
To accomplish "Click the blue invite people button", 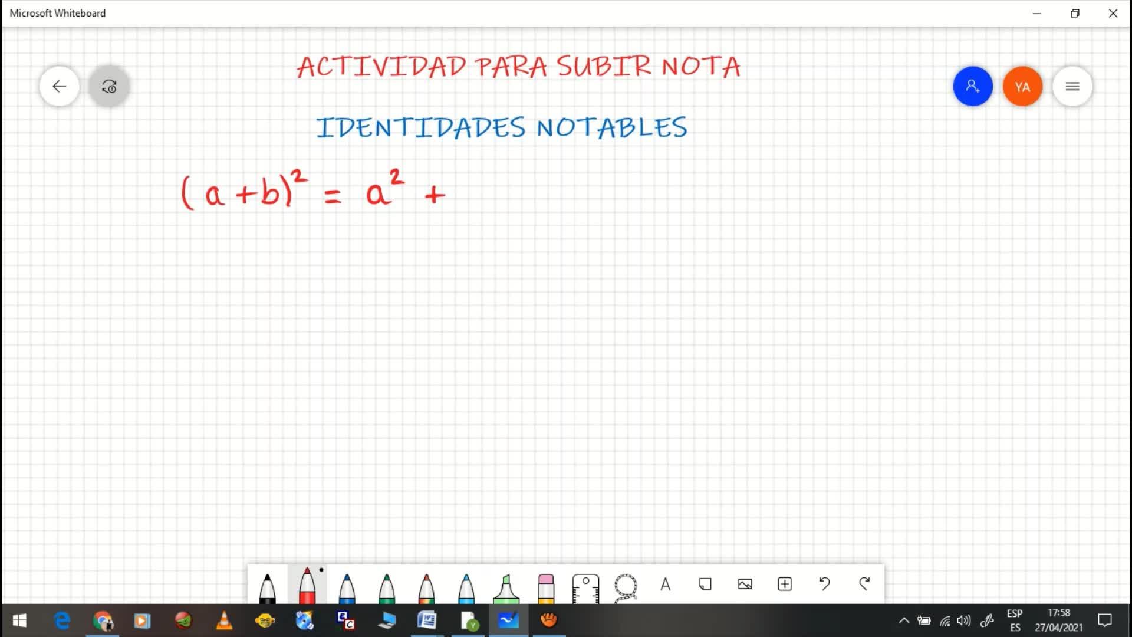I will 973,87.
